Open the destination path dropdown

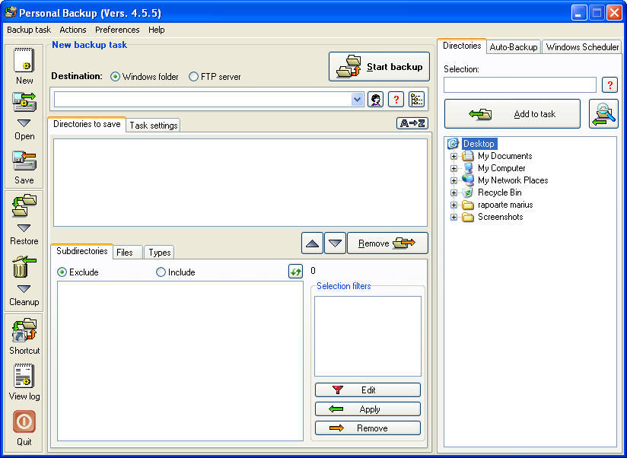357,99
